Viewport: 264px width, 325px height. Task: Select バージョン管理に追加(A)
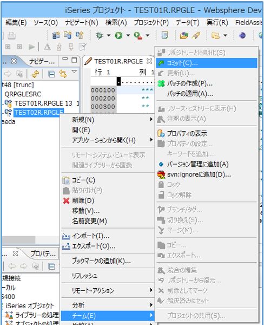(207, 164)
